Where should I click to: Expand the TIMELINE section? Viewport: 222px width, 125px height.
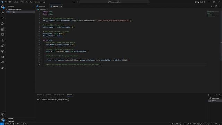click(11, 121)
